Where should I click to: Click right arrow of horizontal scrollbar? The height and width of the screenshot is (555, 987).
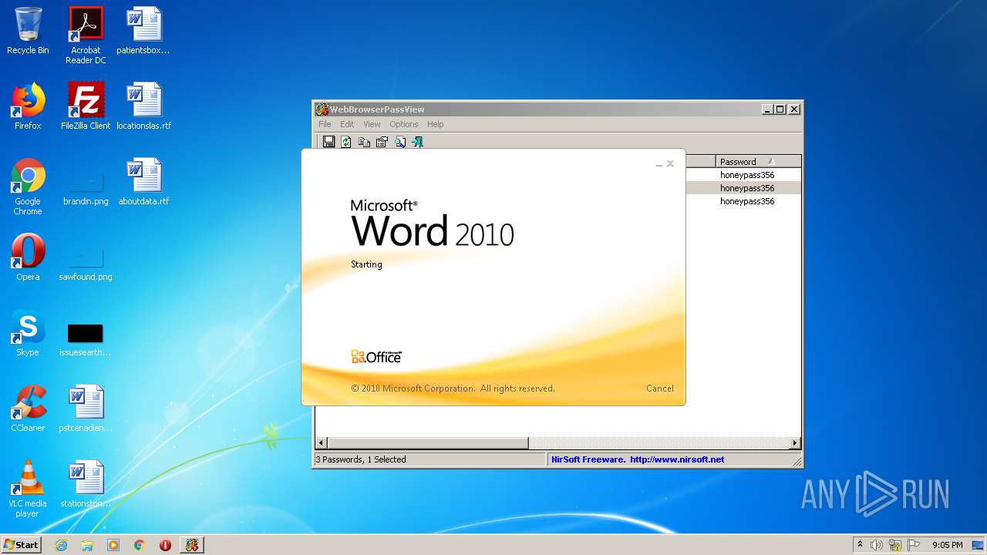click(x=795, y=443)
